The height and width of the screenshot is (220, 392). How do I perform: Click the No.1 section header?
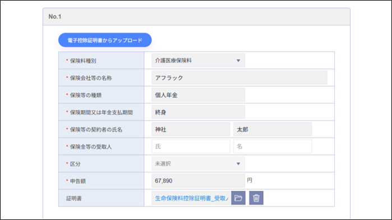196,17
